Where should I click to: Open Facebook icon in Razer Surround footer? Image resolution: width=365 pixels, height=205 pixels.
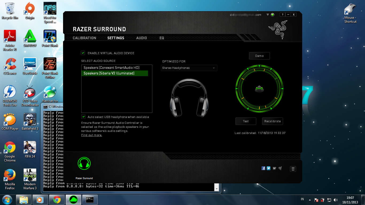point(263,168)
